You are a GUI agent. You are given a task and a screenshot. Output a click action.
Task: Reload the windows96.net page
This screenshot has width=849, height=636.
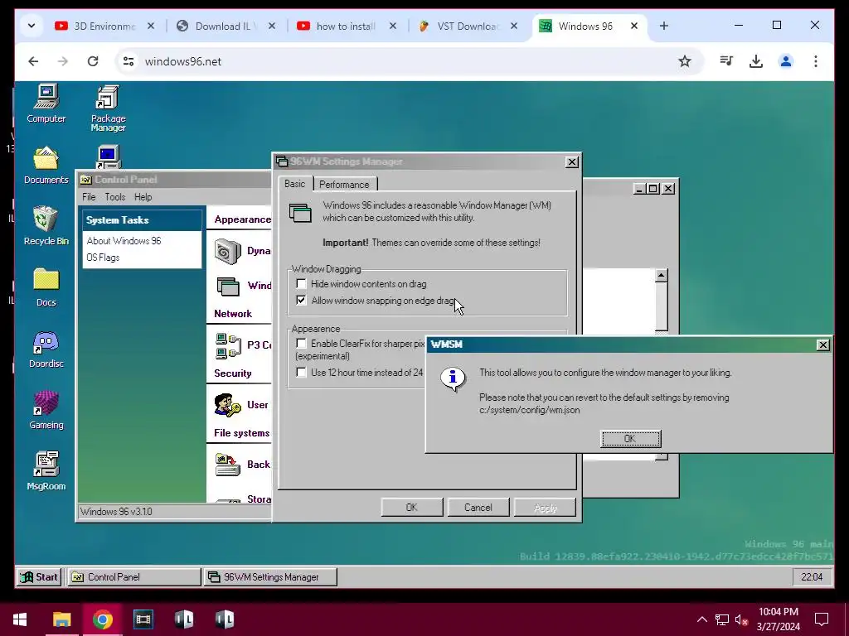tap(93, 61)
